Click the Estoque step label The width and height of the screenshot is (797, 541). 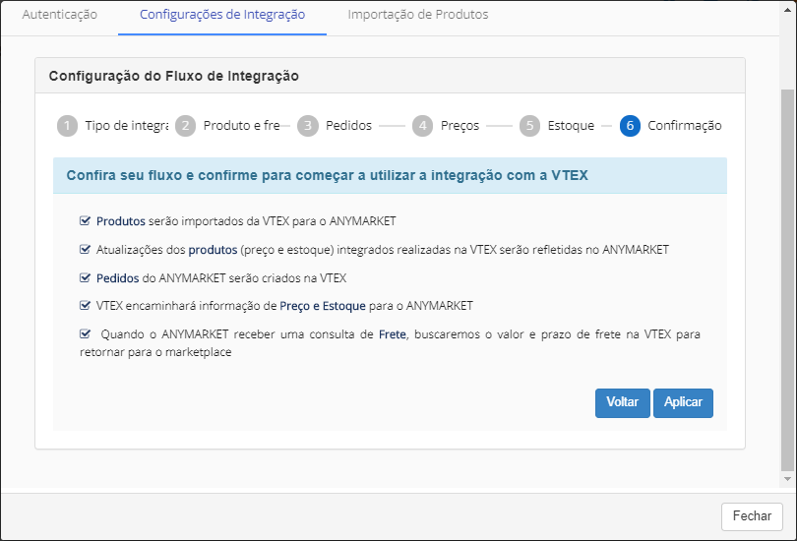[571, 126]
